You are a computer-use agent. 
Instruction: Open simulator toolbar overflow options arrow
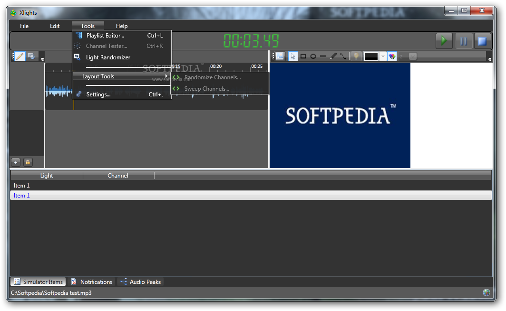pyautogui.click(x=490, y=59)
